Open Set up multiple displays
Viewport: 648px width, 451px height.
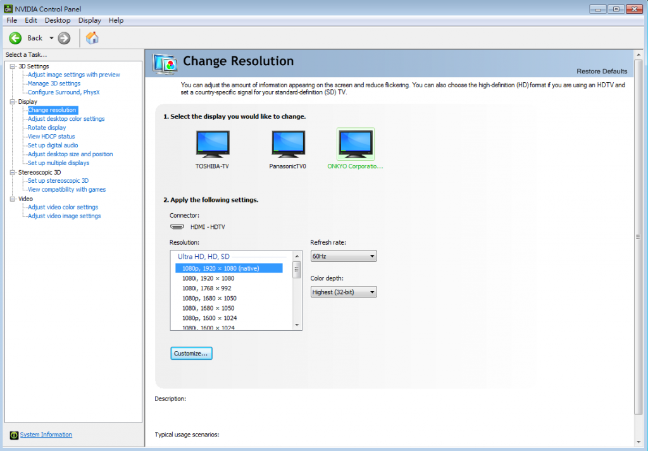click(58, 163)
